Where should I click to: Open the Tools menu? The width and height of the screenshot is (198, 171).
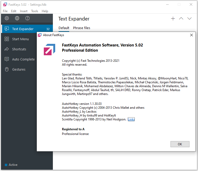[x=35, y=11]
